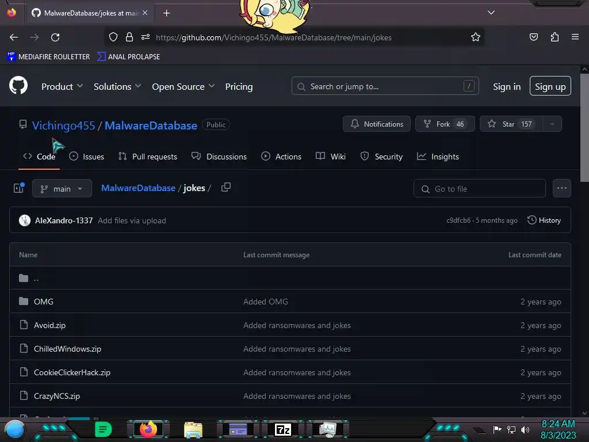Viewport: 589px width, 442px height.
Task: Focus the Go to file search field
Action: click(x=479, y=188)
